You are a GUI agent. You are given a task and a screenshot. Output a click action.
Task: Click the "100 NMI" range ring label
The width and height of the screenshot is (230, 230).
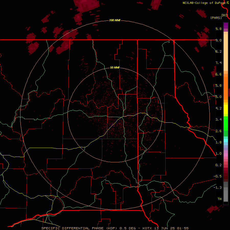coord(115,20)
